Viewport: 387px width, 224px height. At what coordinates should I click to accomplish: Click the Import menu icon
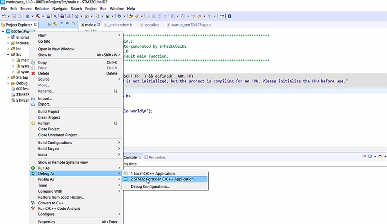(x=33, y=98)
